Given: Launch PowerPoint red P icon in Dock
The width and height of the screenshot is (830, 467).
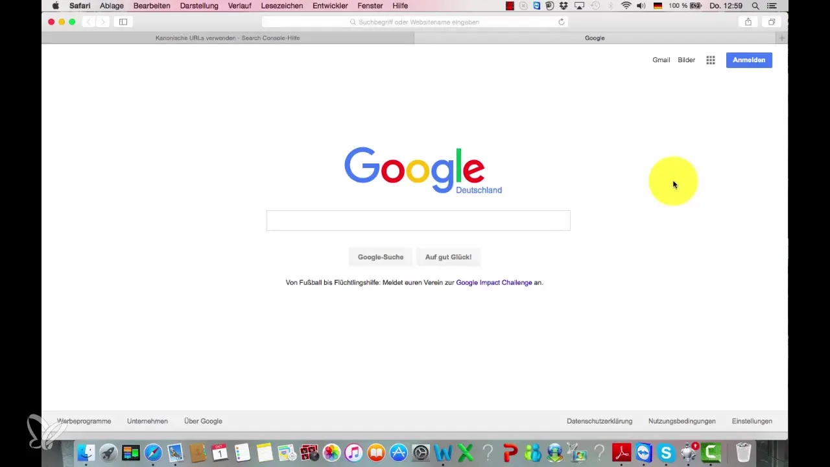Looking at the screenshot, I should (x=510, y=452).
